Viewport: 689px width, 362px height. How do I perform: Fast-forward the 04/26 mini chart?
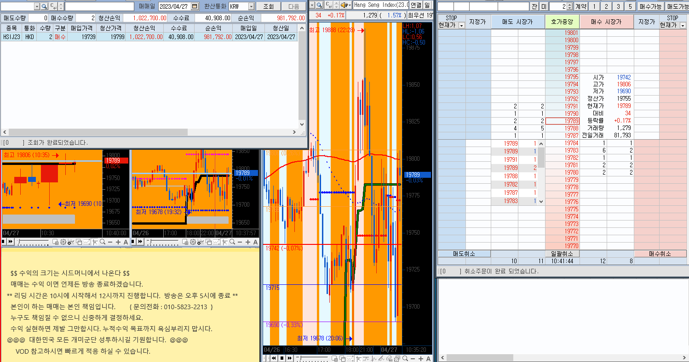[140, 242]
